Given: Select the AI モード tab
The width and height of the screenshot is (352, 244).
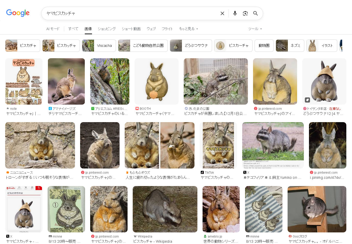Looking at the screenshot, I should tap(53, 29).
